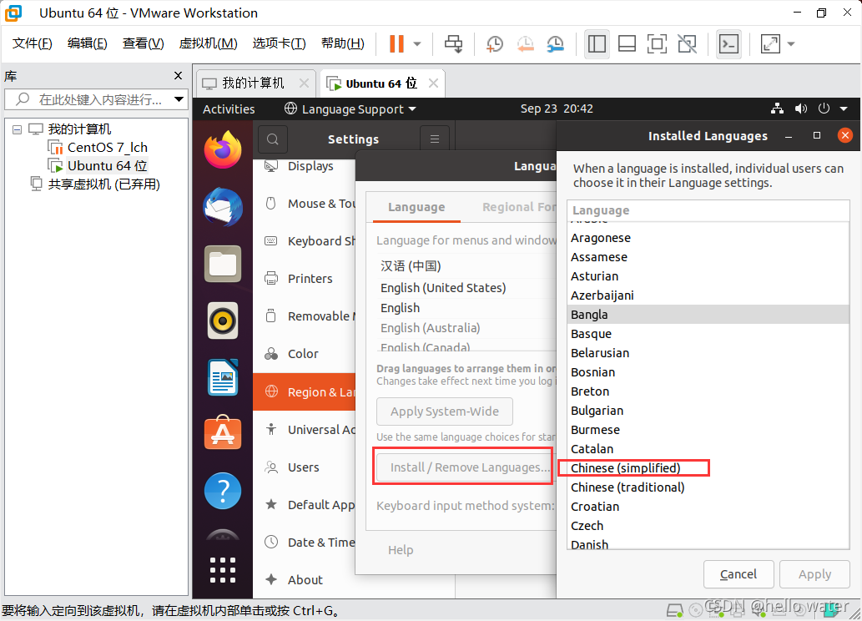Open the library search dropdown arrow
Screen dimensions: 862x621
[179, 99]
